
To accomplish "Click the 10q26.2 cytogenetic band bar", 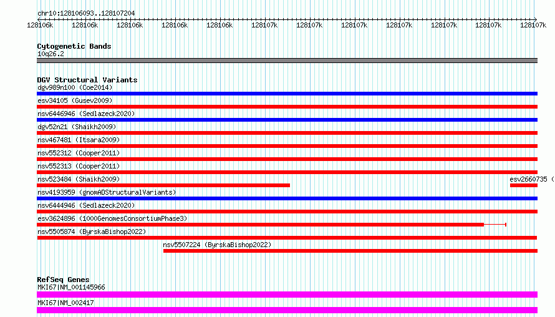I will (x=287, y=61).
